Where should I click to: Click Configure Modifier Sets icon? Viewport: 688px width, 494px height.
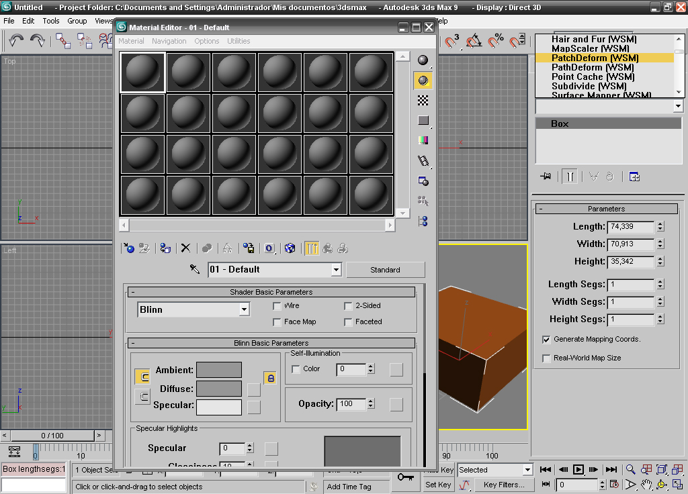coord(634,177)
